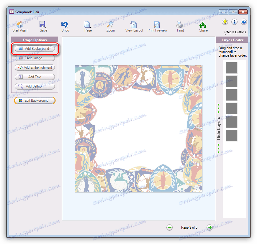Click the Page 3 of 5 indicator
The width and height of the screenshot is (257, 244).
pos(189,227)
